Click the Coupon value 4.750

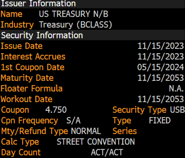pyautogui.click(x=56, y=110)
